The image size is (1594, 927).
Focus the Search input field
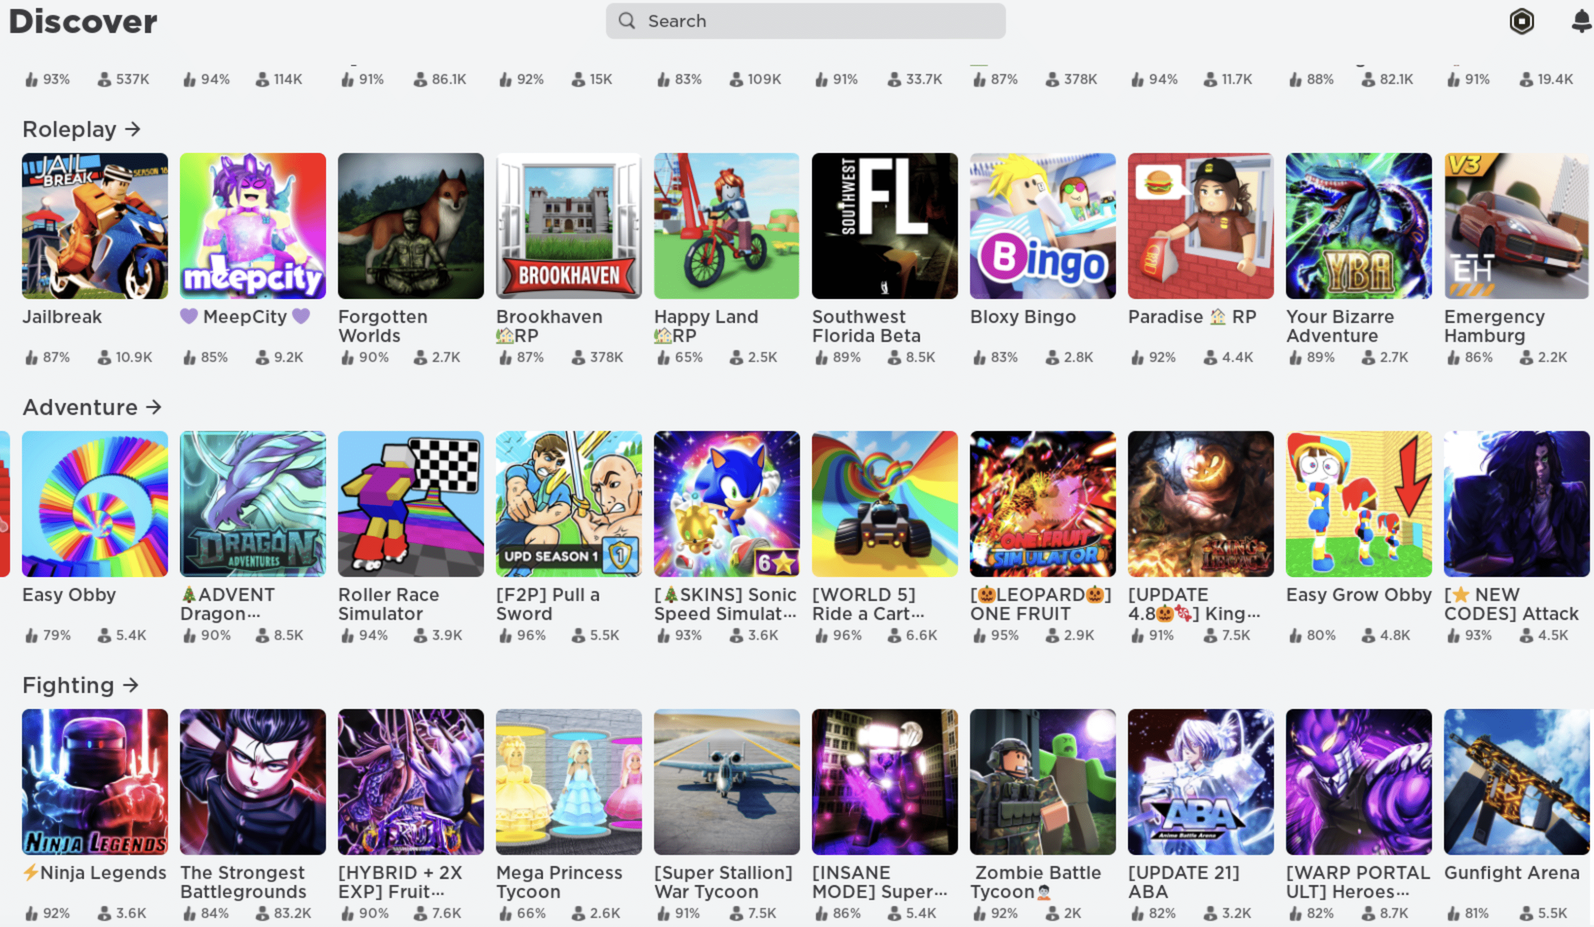pyautogui.click(x=805, y=21)
